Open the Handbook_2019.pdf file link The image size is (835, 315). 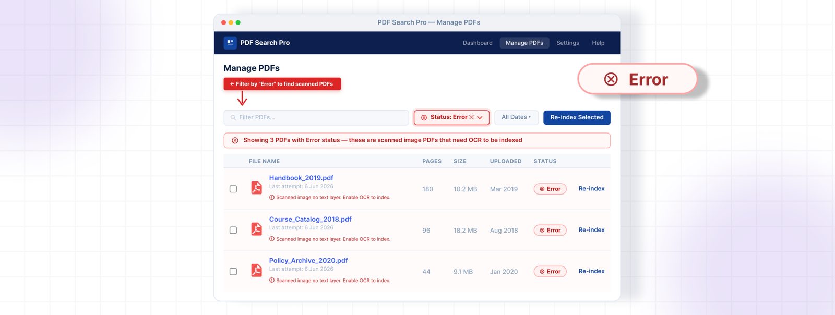coord(301,178)
